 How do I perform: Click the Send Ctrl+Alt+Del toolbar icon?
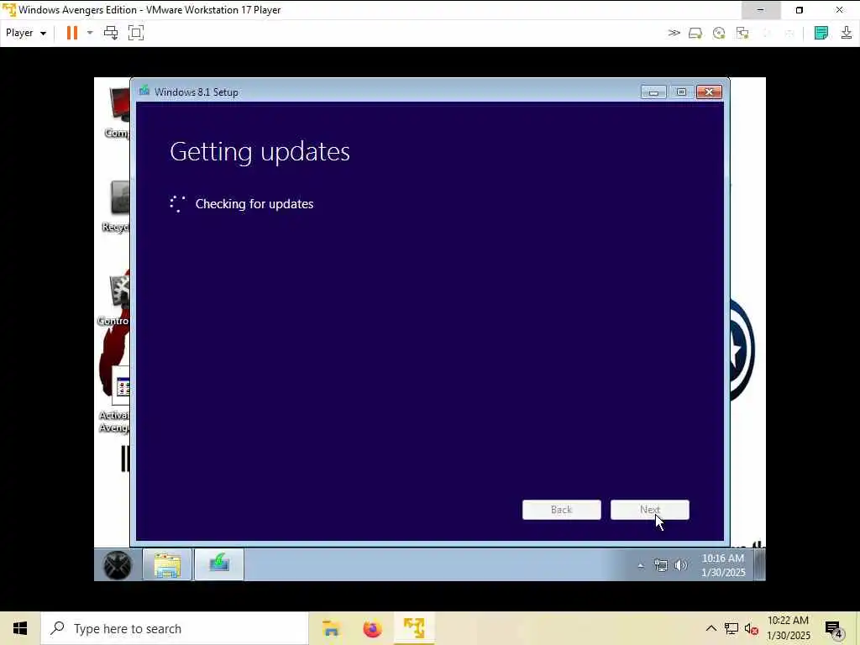111,33
